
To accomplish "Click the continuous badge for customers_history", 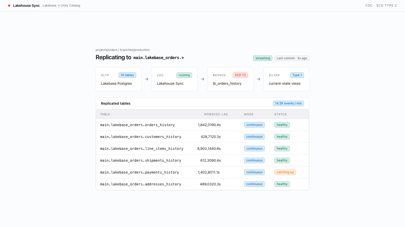I will click(x=254, y=137).
